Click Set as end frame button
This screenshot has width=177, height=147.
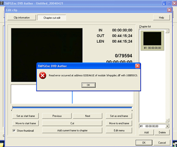tap(119, 116)
